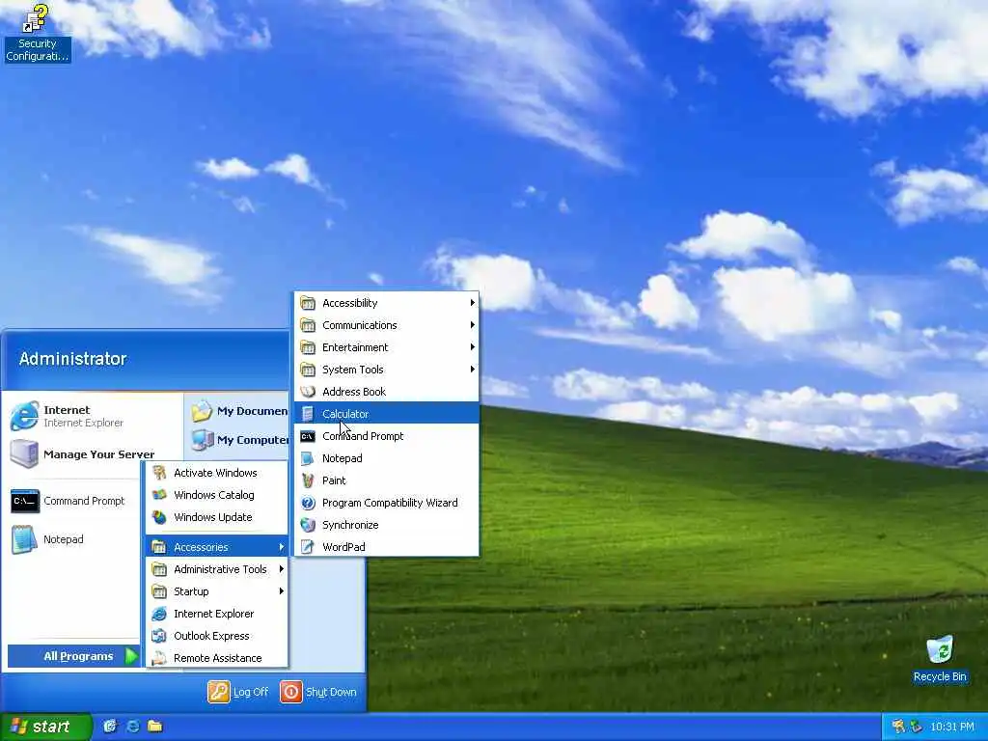Click the Activate Windows keys icon

click(x=159, y=473)
